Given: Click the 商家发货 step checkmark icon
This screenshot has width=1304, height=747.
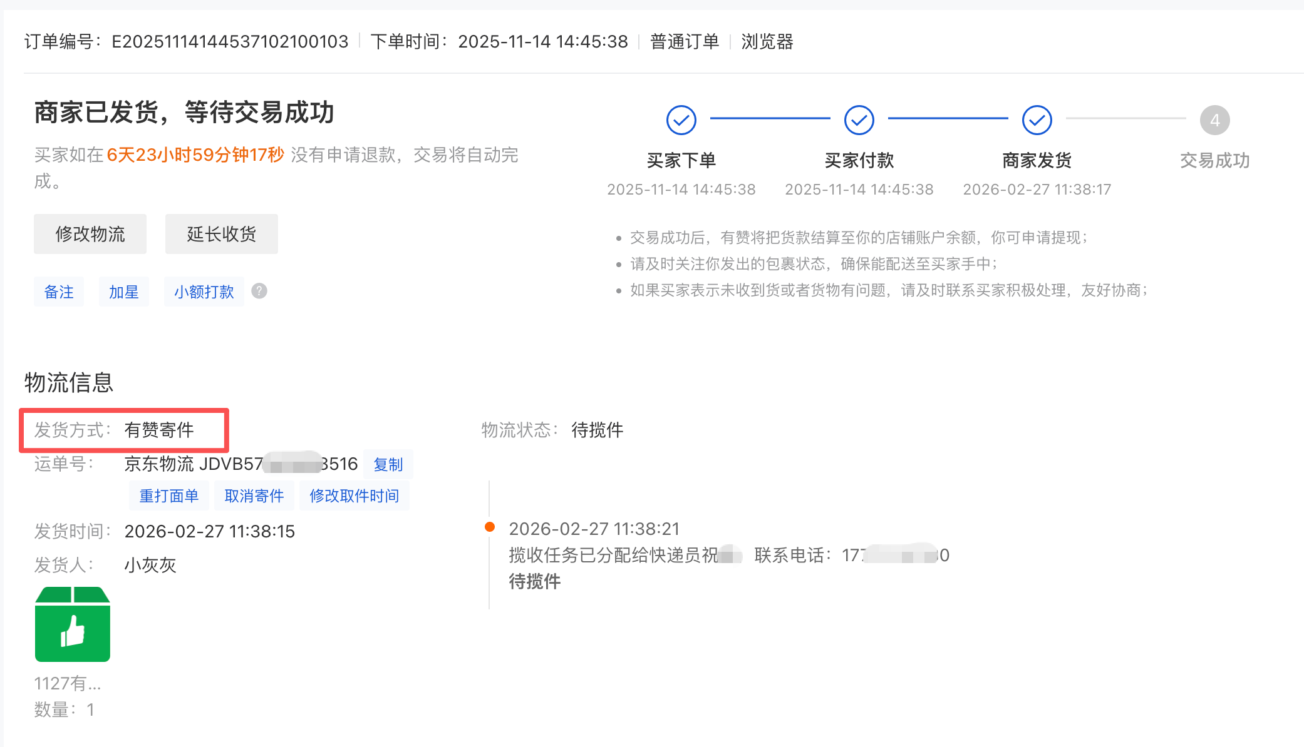Looking at the screenshot, I should coord(1037,120).
